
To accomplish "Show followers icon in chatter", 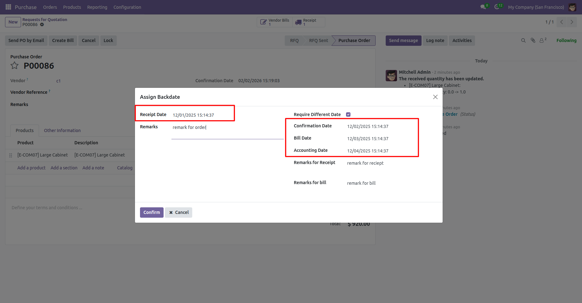I will tap(543, 40).
